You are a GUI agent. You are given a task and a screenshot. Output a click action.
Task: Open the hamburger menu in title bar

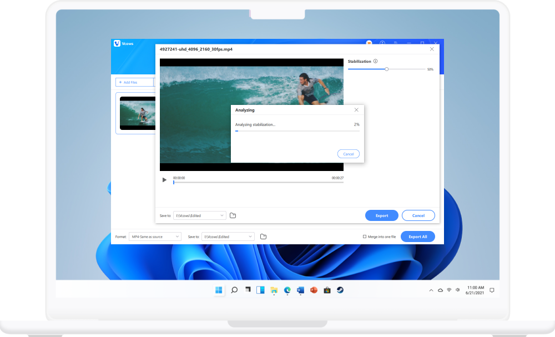pos(395,43)
